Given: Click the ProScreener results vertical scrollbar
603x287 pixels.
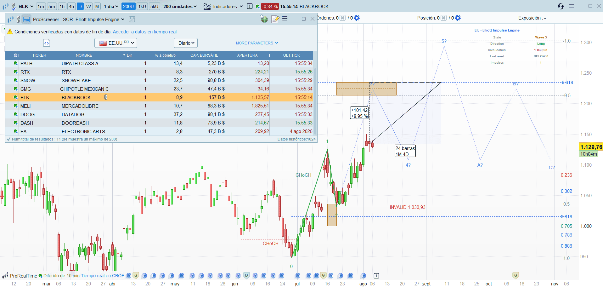Looking at the screenshot, I should (315, 101).
